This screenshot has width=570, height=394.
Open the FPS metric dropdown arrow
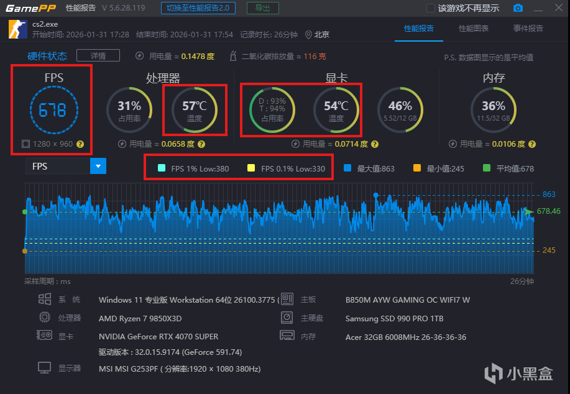98,166
